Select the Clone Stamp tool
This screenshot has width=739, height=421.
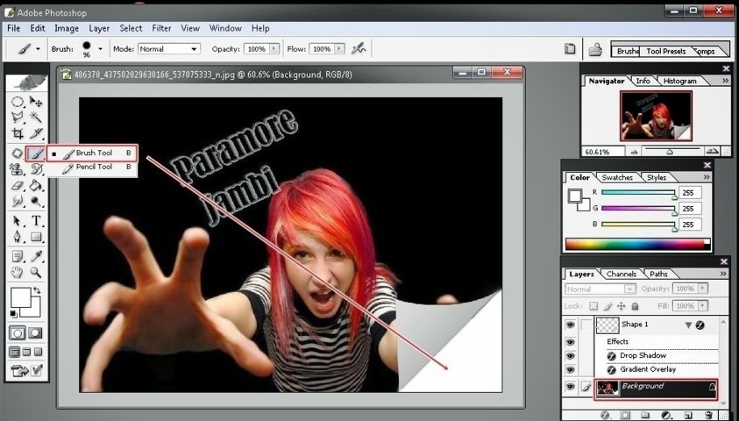pyautogui.click(x=18, y=169)
